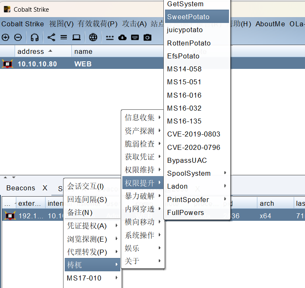Open 娱乐 submenu
The height and width of the screenshot is (288, 305).
click(143, 248)
